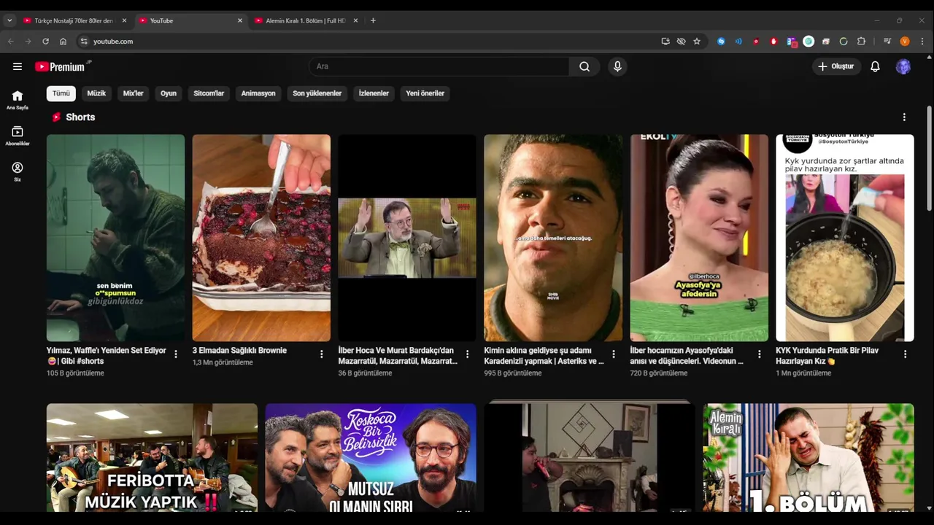934x525 pixels.
Task: Open the KYK pilav short thumbnail
Action: [x=845, y=238]
